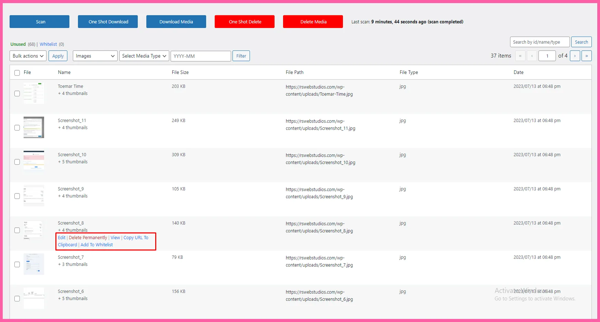Select the Toemar Time row checkbox
This screenshot has height=322, width=600.
click(17, 94)
